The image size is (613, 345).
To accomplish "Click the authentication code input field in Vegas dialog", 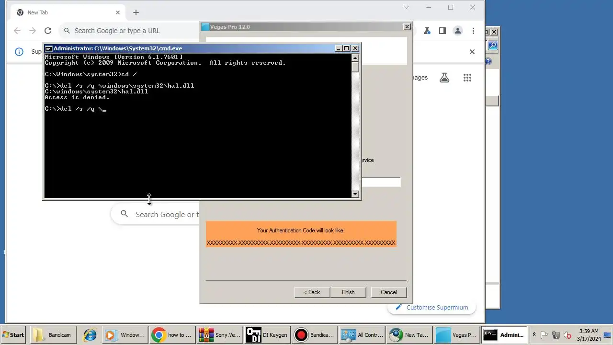I will (381, 182).
